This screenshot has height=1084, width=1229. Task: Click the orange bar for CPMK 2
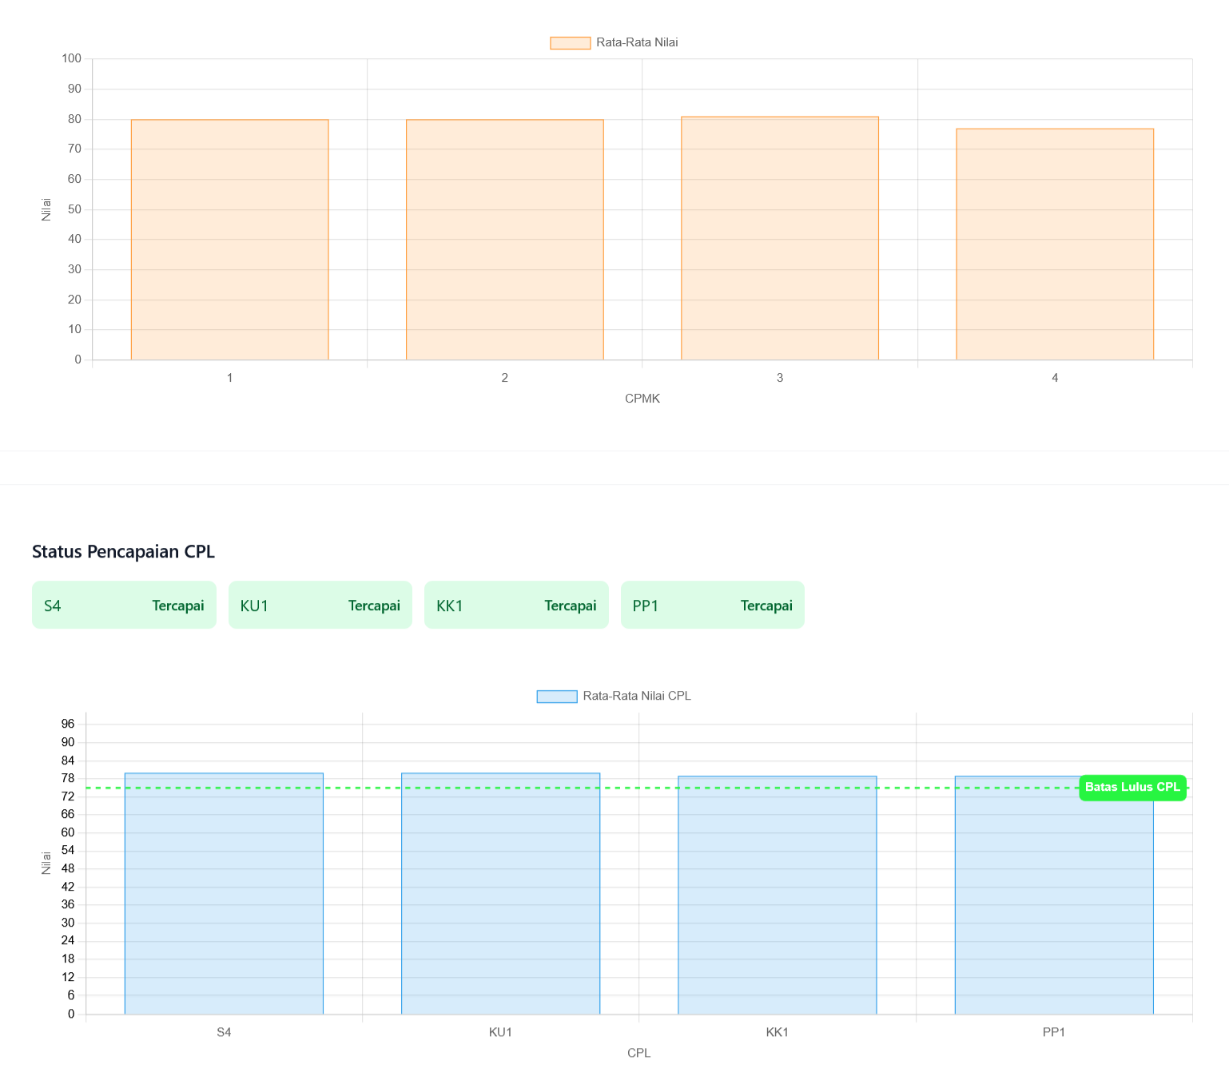click(504, 240)
